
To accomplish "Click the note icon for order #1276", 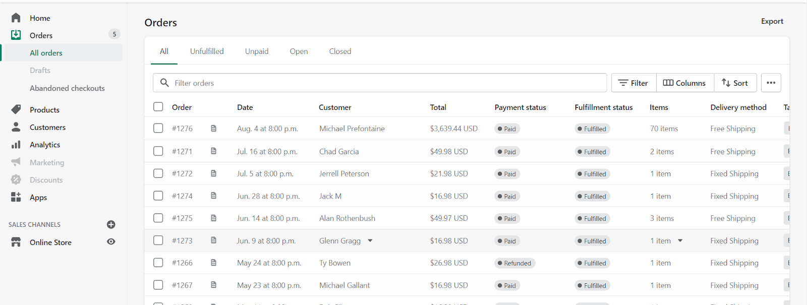I will click(213, 129).
